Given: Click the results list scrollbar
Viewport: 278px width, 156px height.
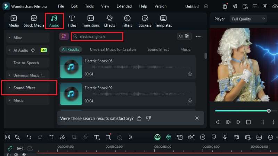Looking at the screenshot, I should tap(205, 56).
